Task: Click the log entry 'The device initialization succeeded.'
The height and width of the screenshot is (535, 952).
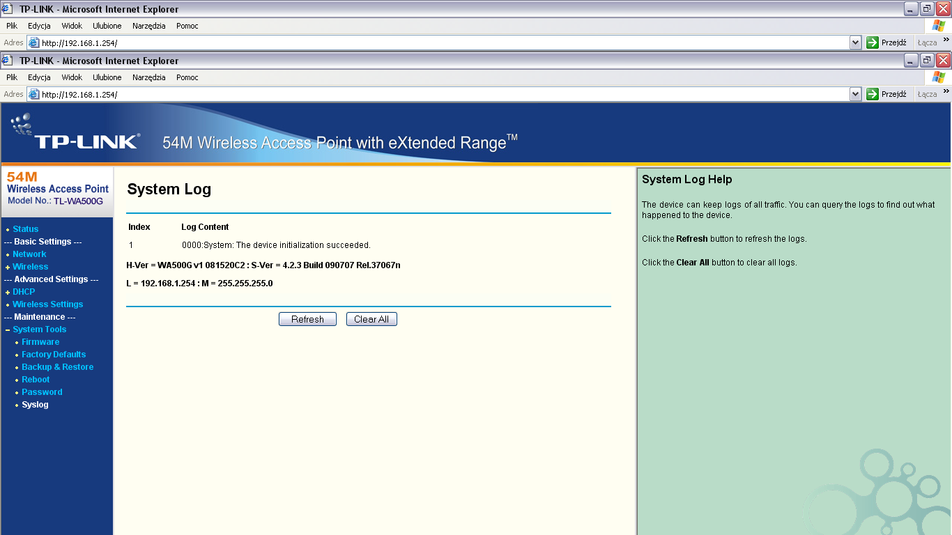Action: pos(276,245)
